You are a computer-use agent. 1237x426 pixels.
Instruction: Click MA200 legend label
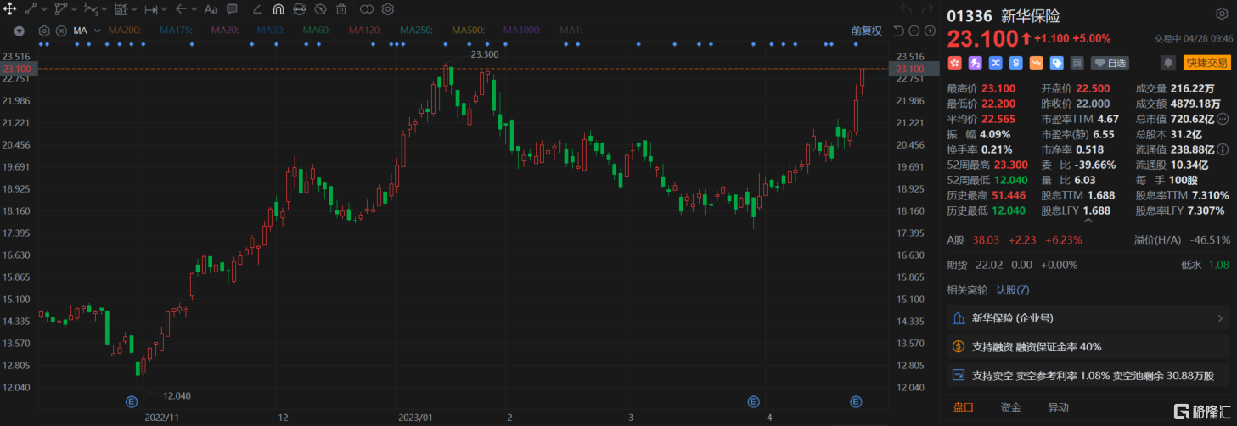[124, 31]
